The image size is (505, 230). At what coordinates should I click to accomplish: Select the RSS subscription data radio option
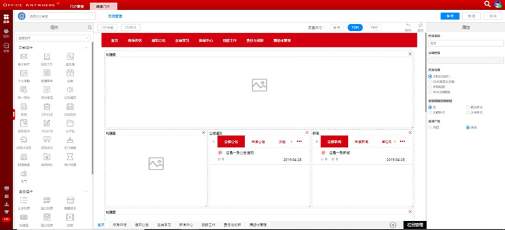(430, 91)
